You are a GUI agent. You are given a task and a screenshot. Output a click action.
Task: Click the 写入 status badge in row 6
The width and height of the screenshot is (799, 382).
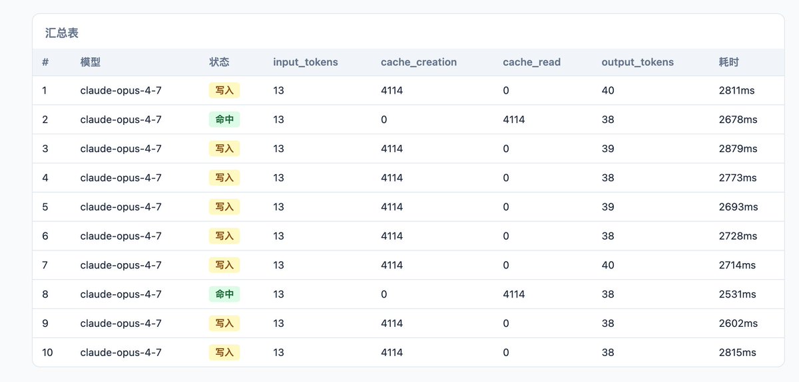(x=224, y=236)
